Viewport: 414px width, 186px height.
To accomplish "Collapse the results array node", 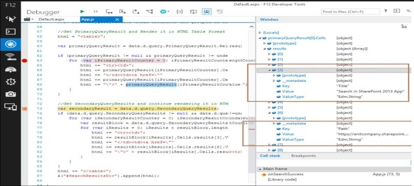I will (264, 49).
